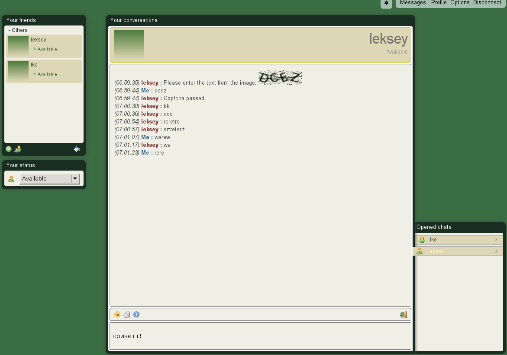Click the icon at right of friends panel footer
The image size is (507, 355).
click(x=77, y=149)
